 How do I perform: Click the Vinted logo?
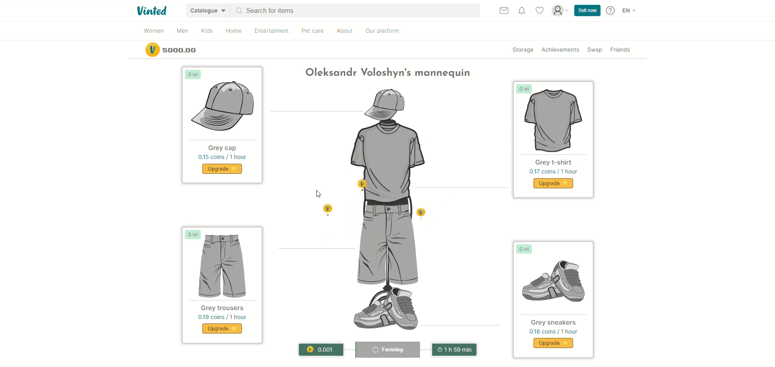[151, 11]
